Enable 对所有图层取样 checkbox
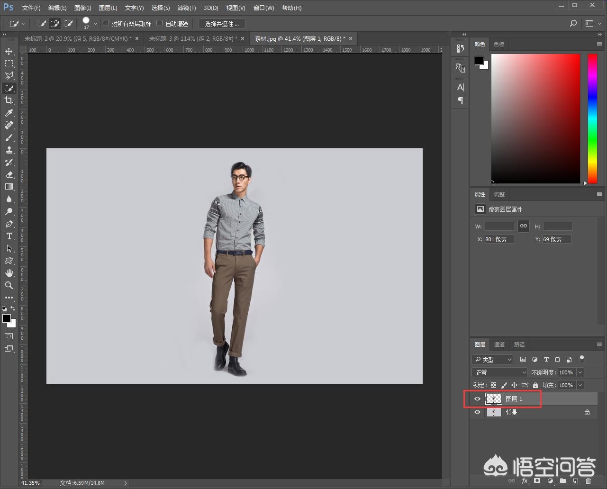The height and width of the screenshot is (489, 607). tap(106, 23)
